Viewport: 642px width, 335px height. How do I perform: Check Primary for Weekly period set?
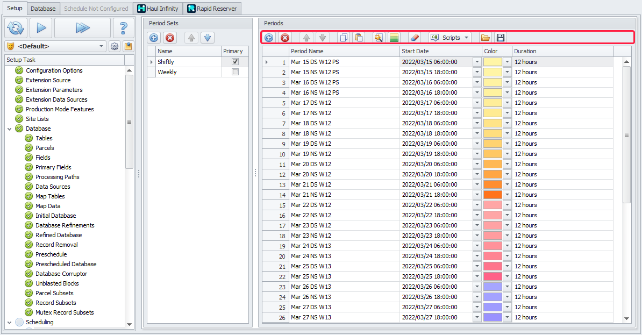click(235, 72)
